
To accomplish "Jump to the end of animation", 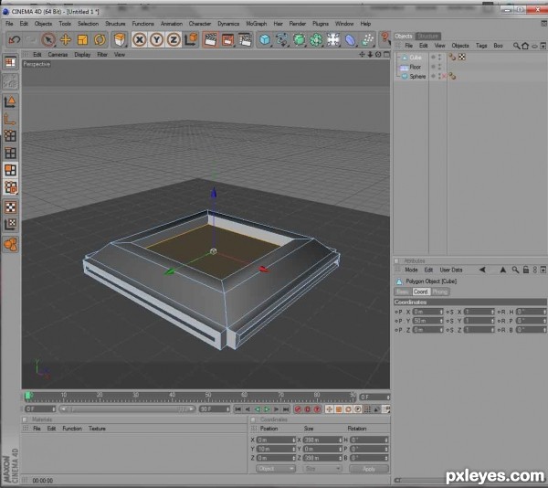I will click(x=286, y=409).
